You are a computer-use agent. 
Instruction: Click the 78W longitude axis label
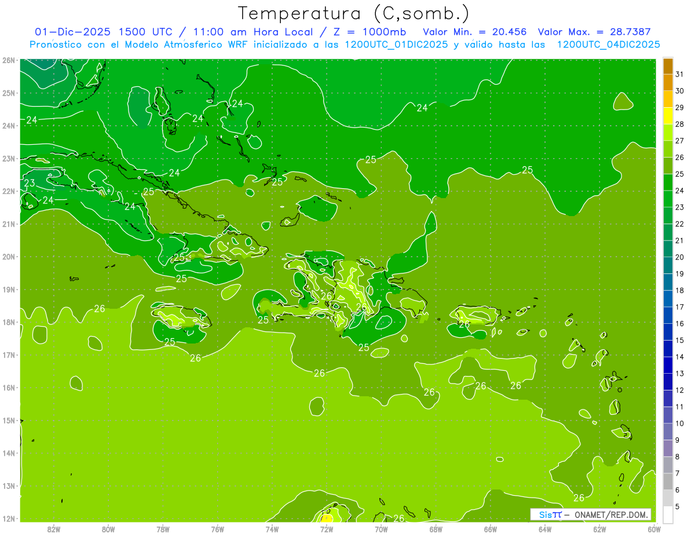coord(163,529)
